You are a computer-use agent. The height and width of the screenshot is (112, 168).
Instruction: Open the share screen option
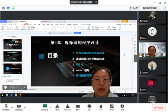pos(45,107)
